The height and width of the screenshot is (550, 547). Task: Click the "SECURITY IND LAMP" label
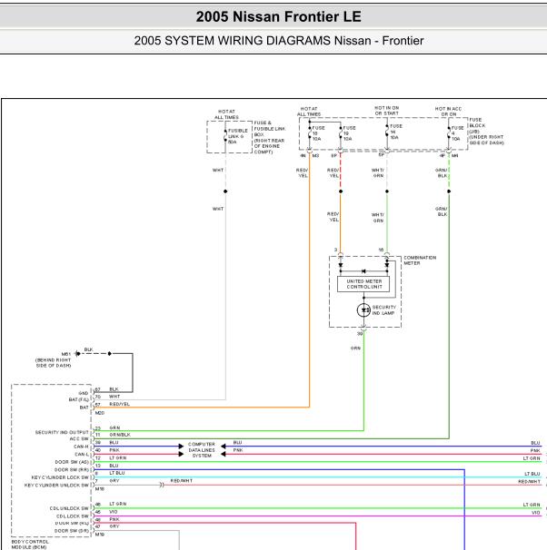(x=383, y=310)
